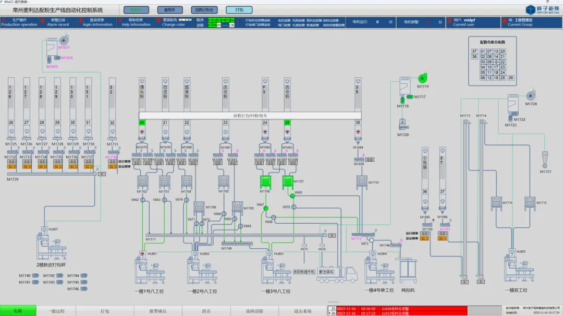Click the Change color swatches
The image size is (563, 316).
[185, 20]
